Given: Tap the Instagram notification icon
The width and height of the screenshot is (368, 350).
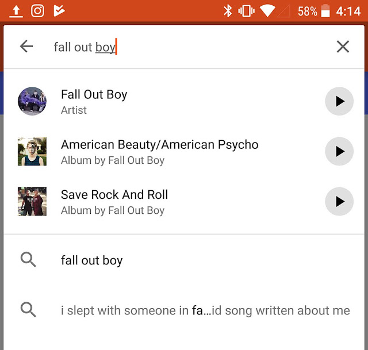Looking at the screenshot, I should (37, 11).
